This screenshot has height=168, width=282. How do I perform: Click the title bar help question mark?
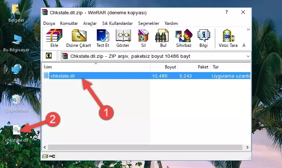coord(226,12)
